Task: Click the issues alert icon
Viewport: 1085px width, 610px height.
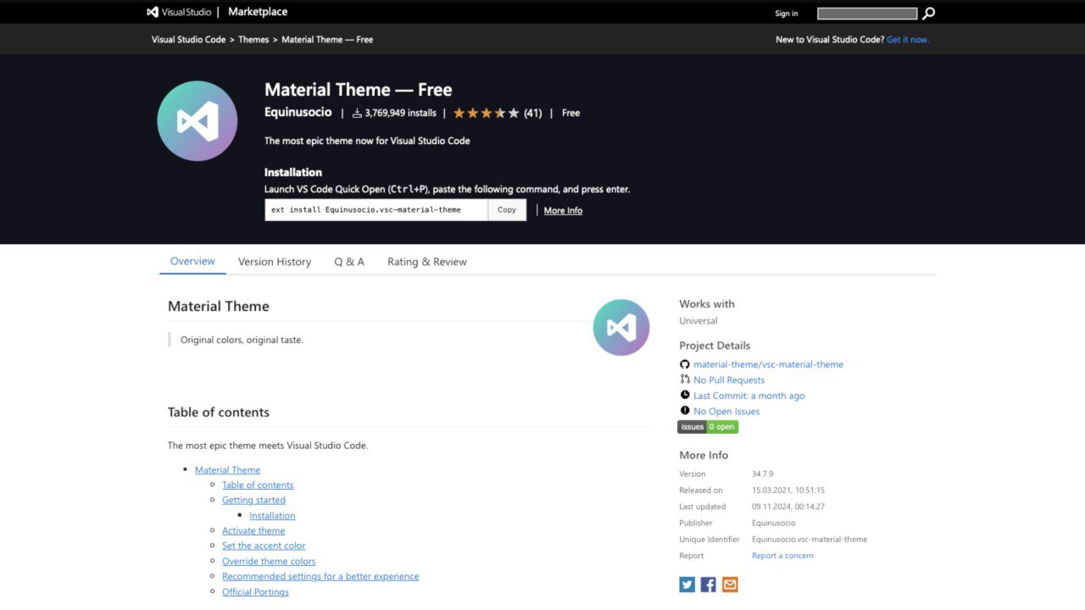Action: coord(685,411)
